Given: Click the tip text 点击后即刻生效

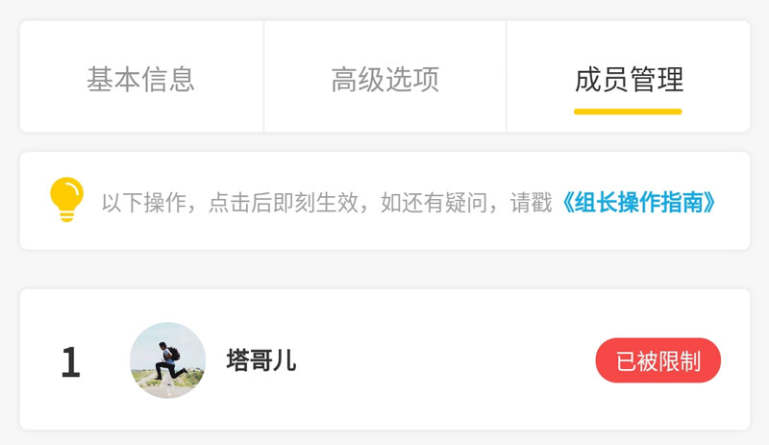Looking at the screenshot, I should pyautogui.click(x=284, y=202).
